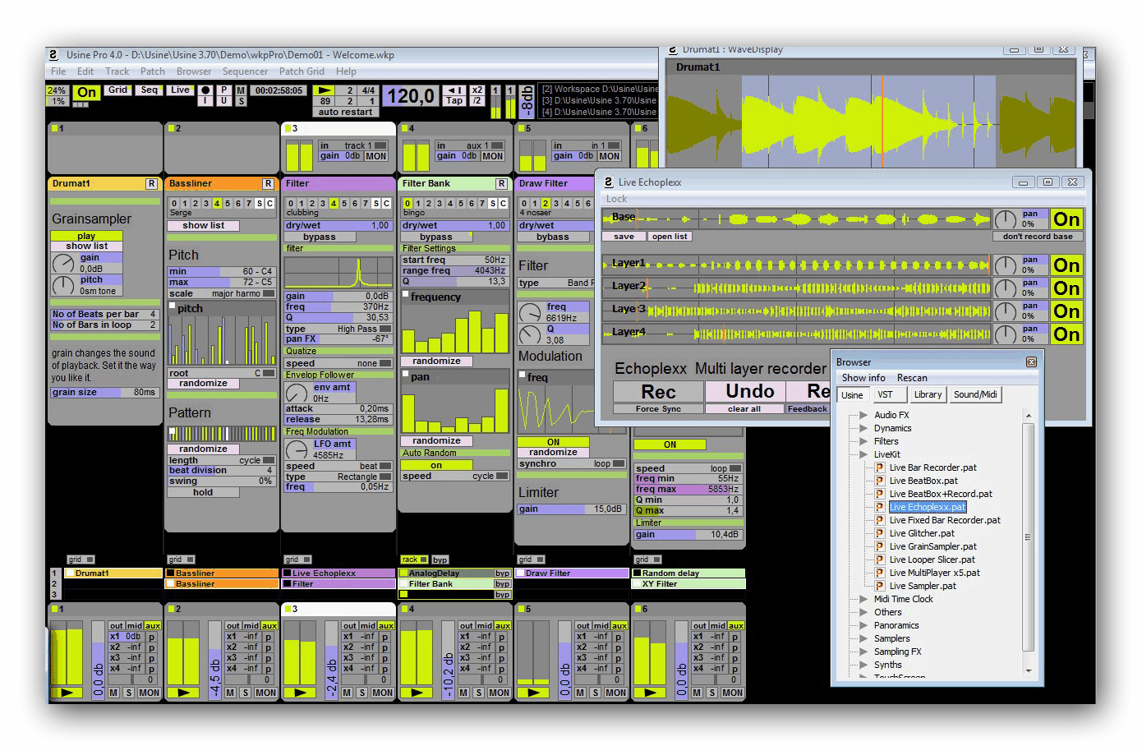The image size is (1142, 746).
Task: Toggle the Base layer On button
Action: coord(1066,219)
